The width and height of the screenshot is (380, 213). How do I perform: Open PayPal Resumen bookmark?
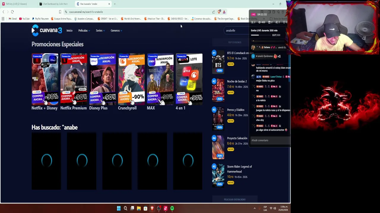coord(40,19)
